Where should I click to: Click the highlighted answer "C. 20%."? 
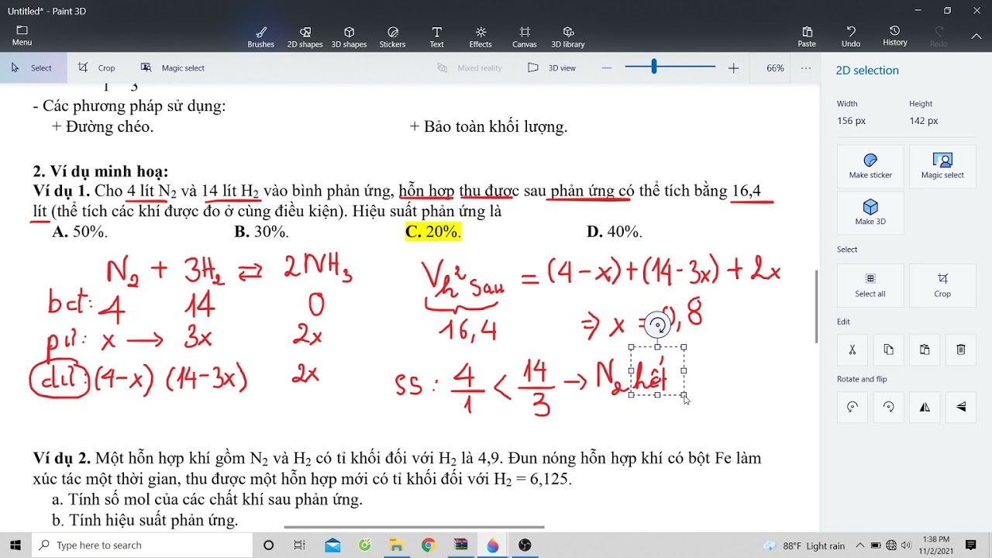(x=432, y=232)
